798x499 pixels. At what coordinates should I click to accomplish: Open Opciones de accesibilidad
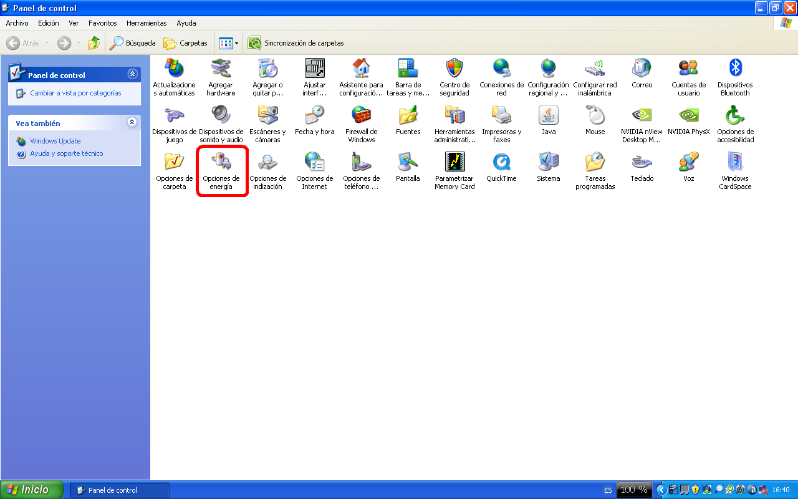point(736,124)
